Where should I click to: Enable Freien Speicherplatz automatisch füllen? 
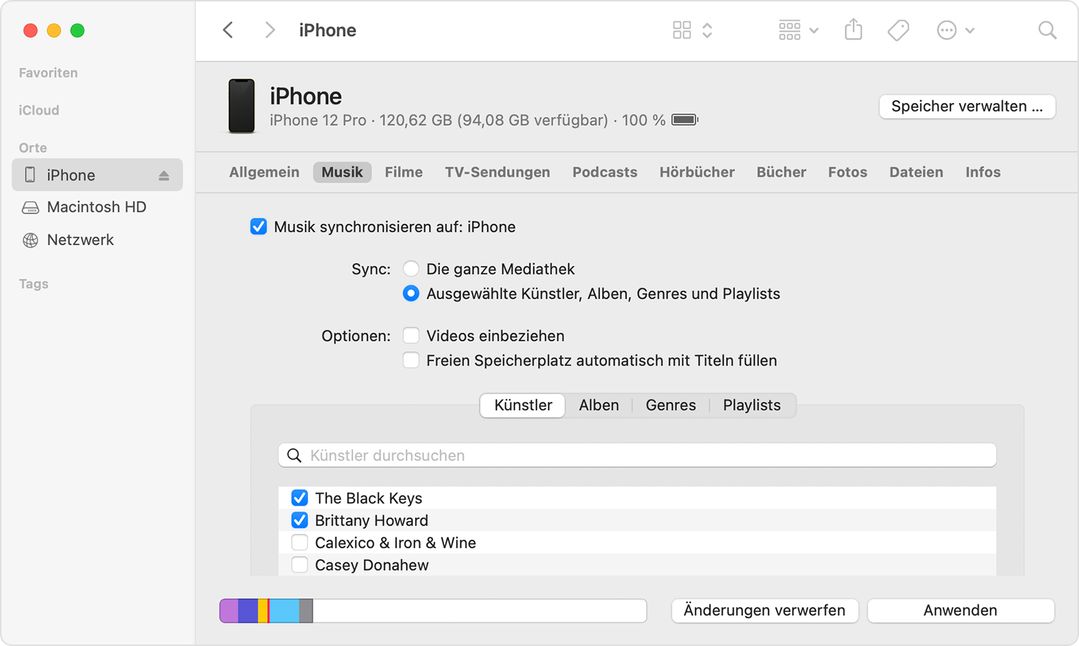(411, 360)
